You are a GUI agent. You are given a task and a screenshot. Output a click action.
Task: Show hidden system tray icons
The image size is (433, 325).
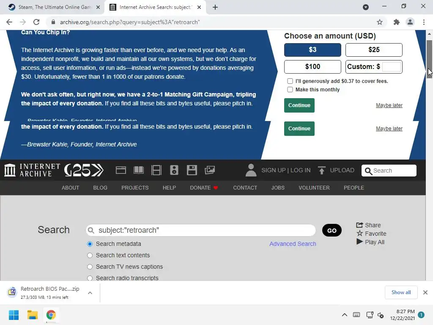pos(344,315)
